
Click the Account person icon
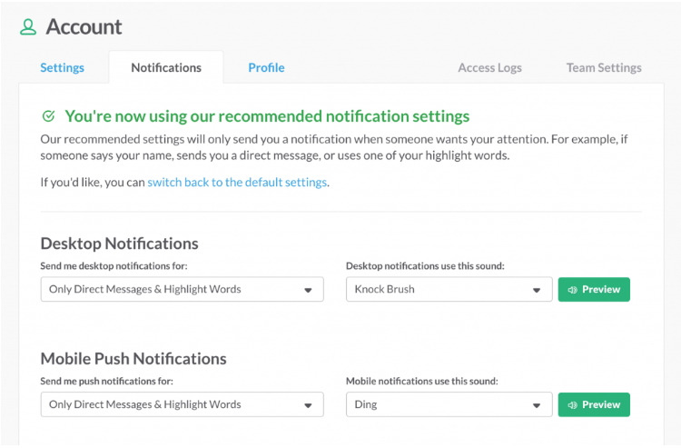[29, 27]
